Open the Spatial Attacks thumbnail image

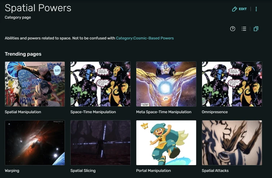232,143
